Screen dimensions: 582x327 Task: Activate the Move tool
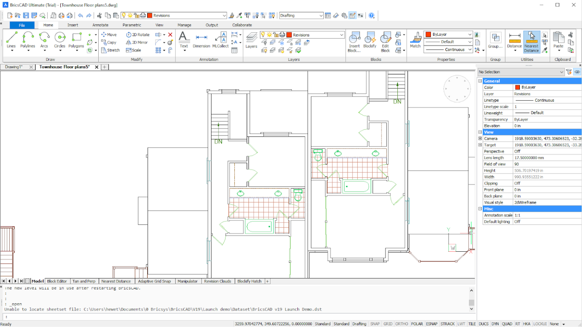coord(109,34)
